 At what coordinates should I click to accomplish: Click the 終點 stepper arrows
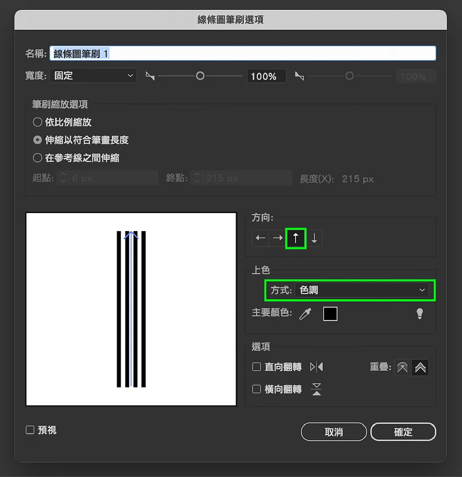point(197,178)
